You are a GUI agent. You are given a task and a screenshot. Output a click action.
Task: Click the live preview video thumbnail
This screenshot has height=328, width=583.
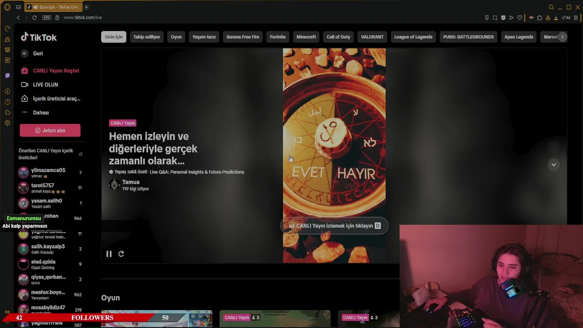334,156
